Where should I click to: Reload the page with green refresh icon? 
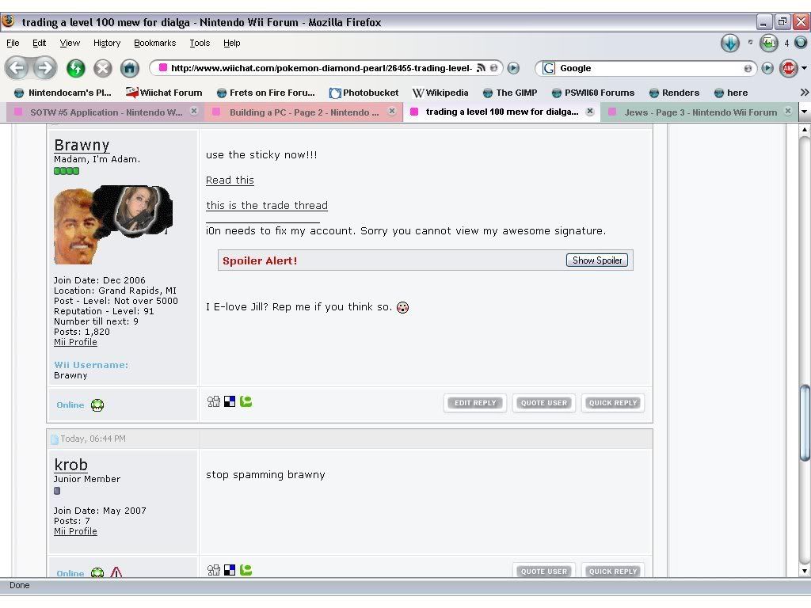(x=75, y=68)
